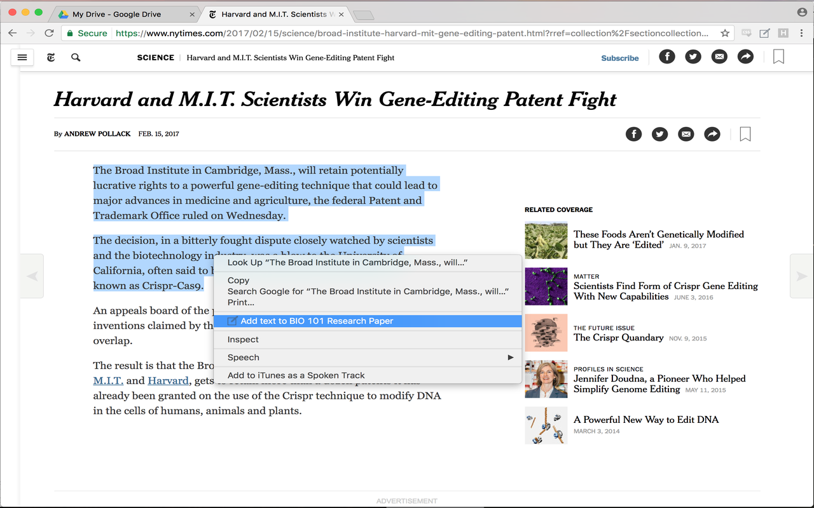Choose Look Up in context menu

pos(368,262)
